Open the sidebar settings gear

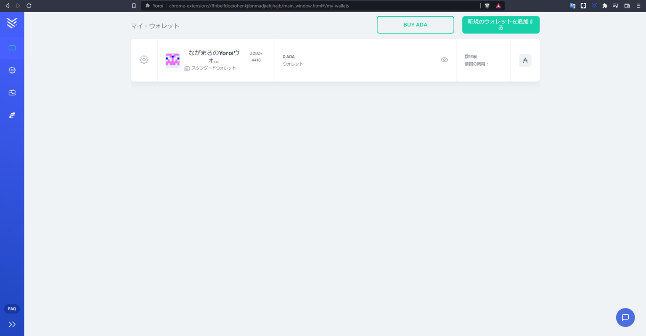point(12,70)
